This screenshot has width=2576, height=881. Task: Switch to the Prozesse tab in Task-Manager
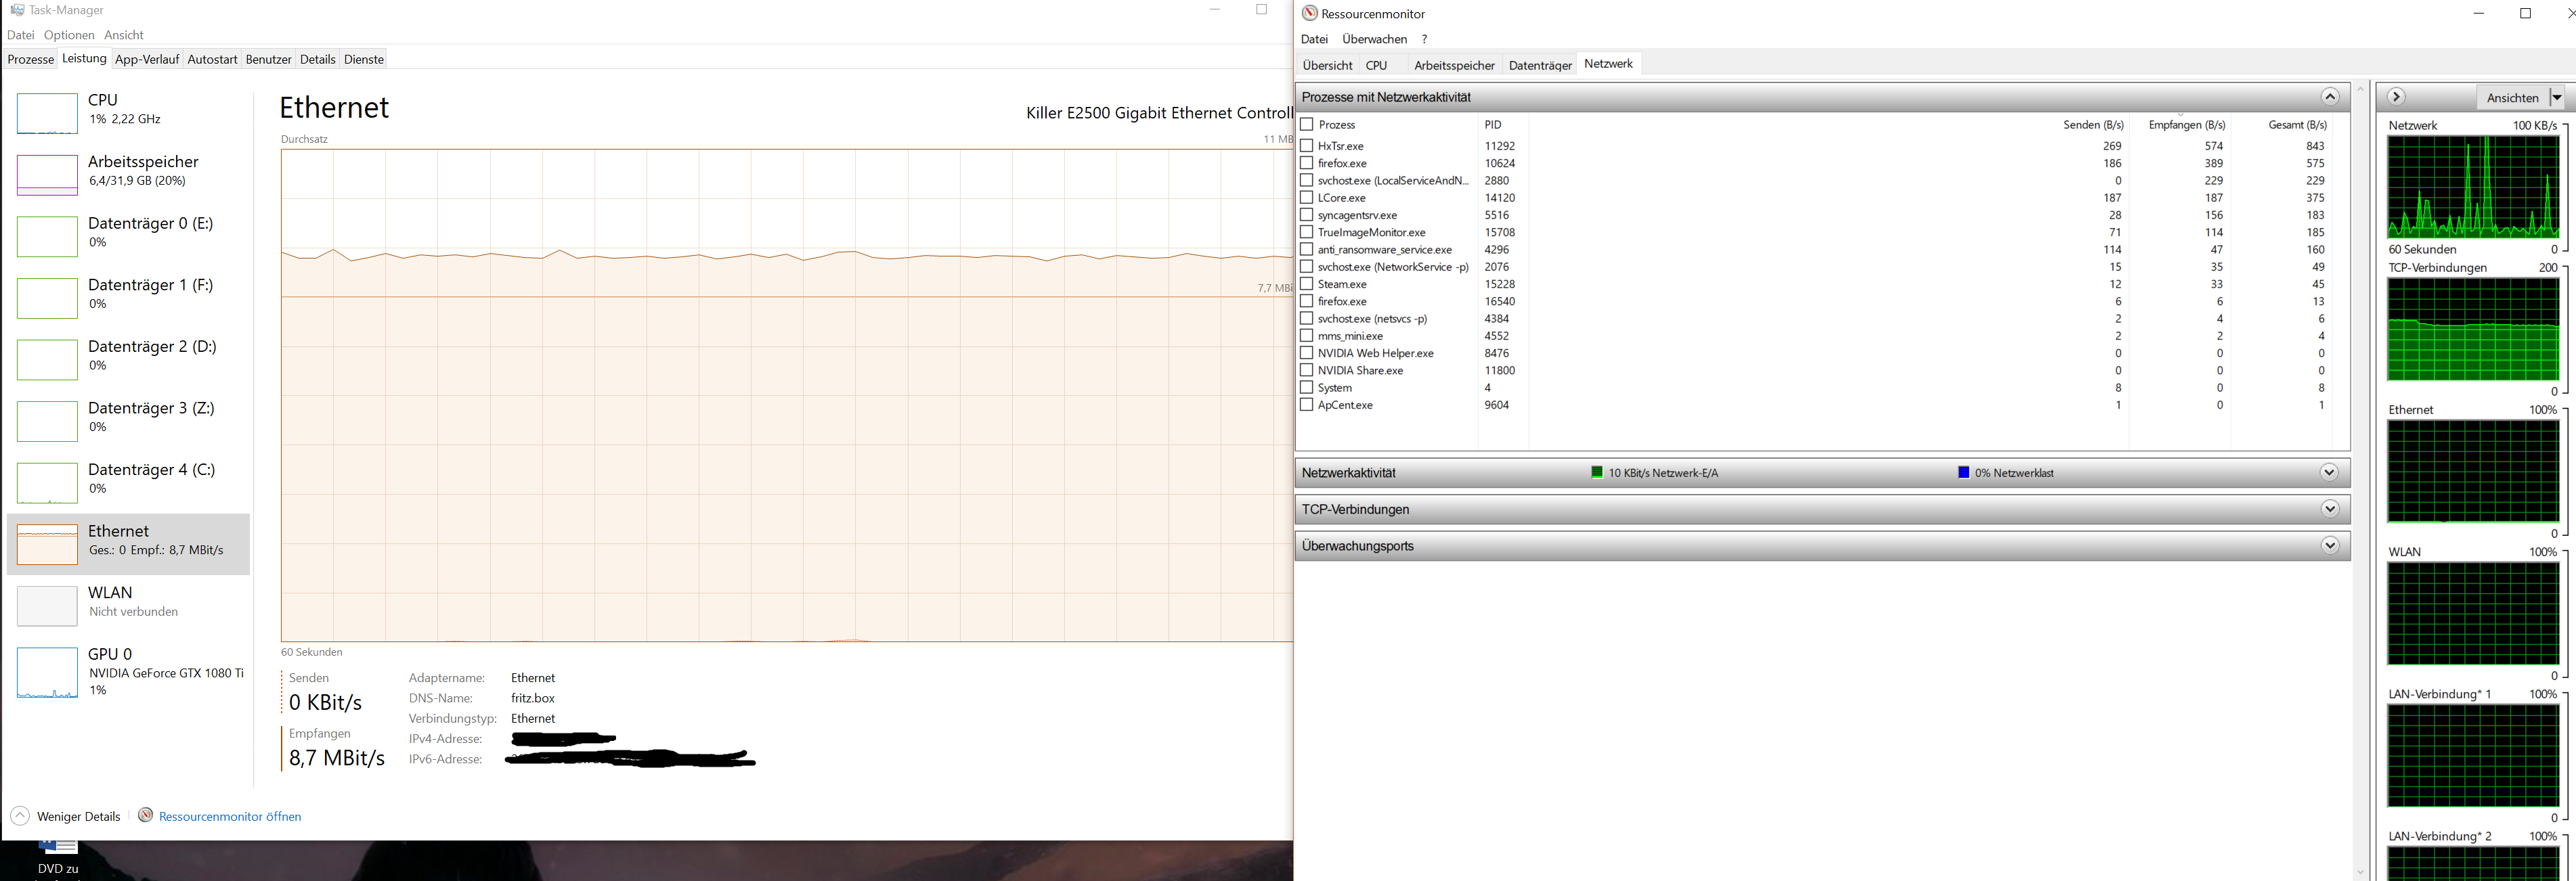(x=30, y=59)
